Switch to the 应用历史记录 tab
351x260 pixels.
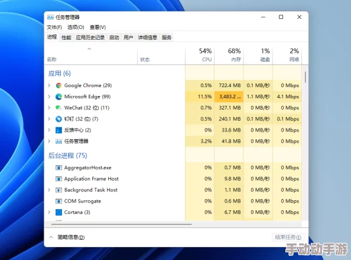90,37
